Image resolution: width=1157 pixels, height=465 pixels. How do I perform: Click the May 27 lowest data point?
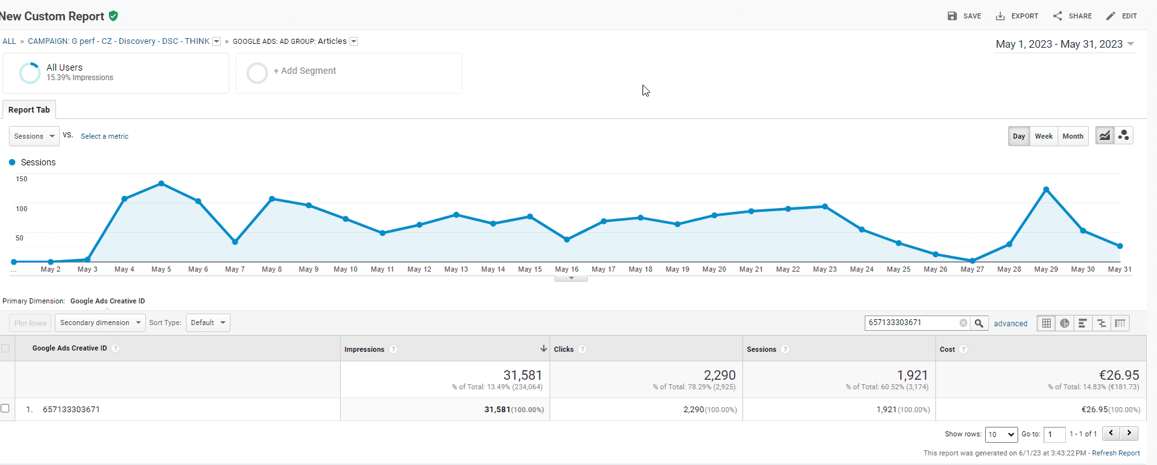pos(972,261)
